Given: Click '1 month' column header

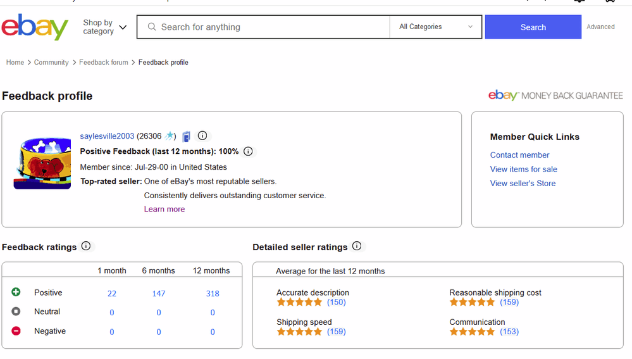Looking at the screenshot, I should click(111, 270).
